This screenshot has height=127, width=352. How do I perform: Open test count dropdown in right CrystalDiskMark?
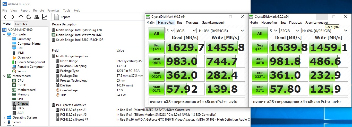(x=273, y=31)
